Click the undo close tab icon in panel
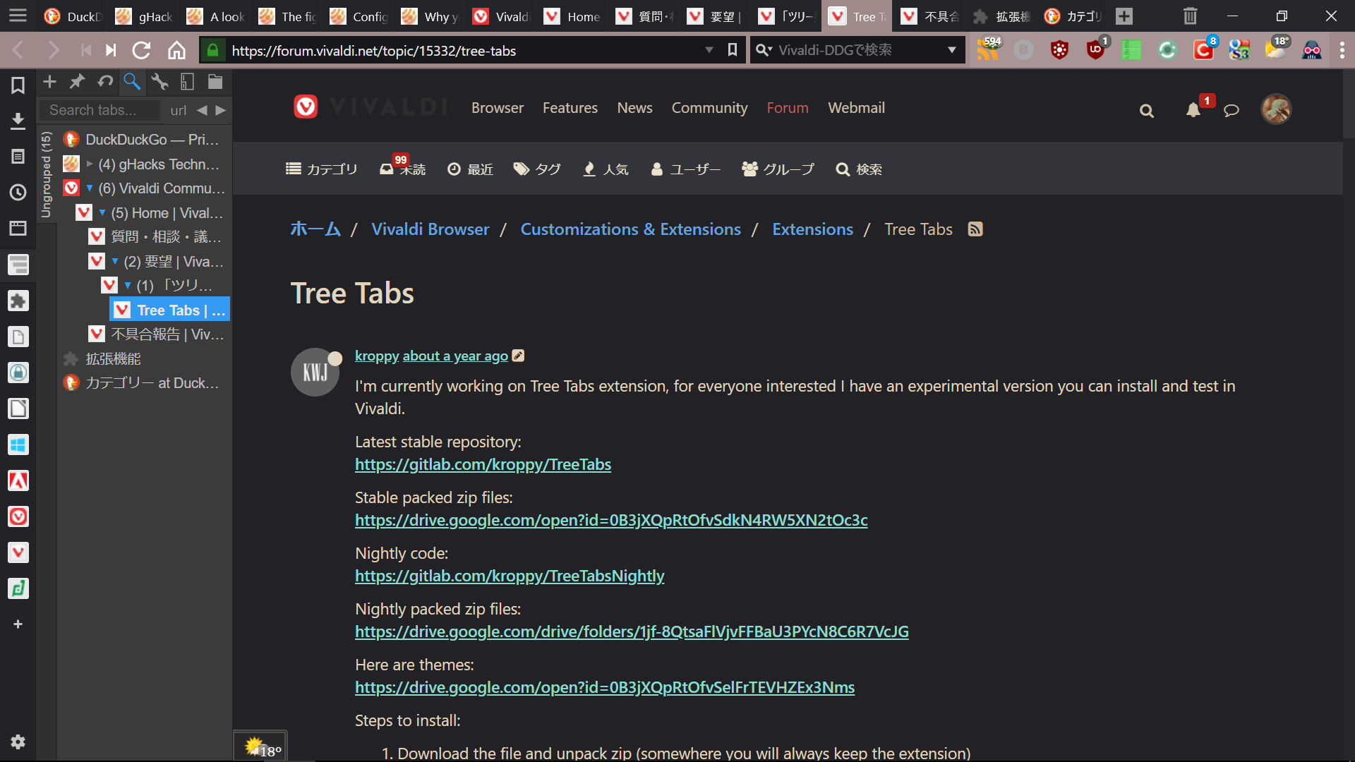 coord(105,82)
